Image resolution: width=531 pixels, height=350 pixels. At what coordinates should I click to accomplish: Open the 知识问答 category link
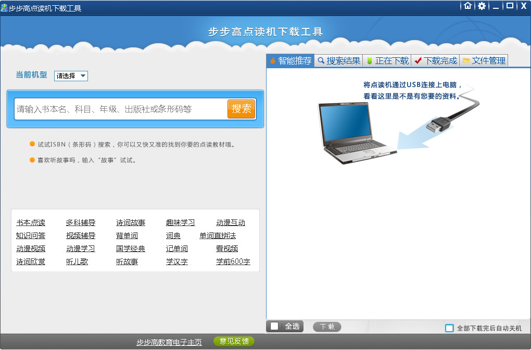click(x=31, y=235)
